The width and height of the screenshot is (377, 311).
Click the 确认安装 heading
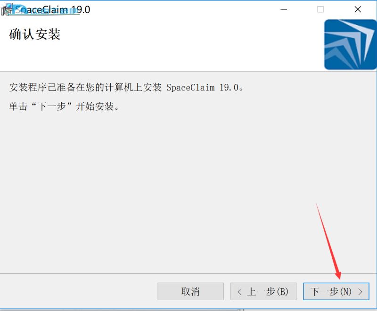pyautogui.click(x=34, y=34)
